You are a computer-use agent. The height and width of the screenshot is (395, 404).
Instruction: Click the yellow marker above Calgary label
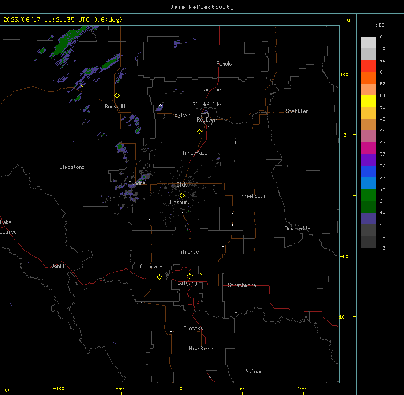pos(190,276)
